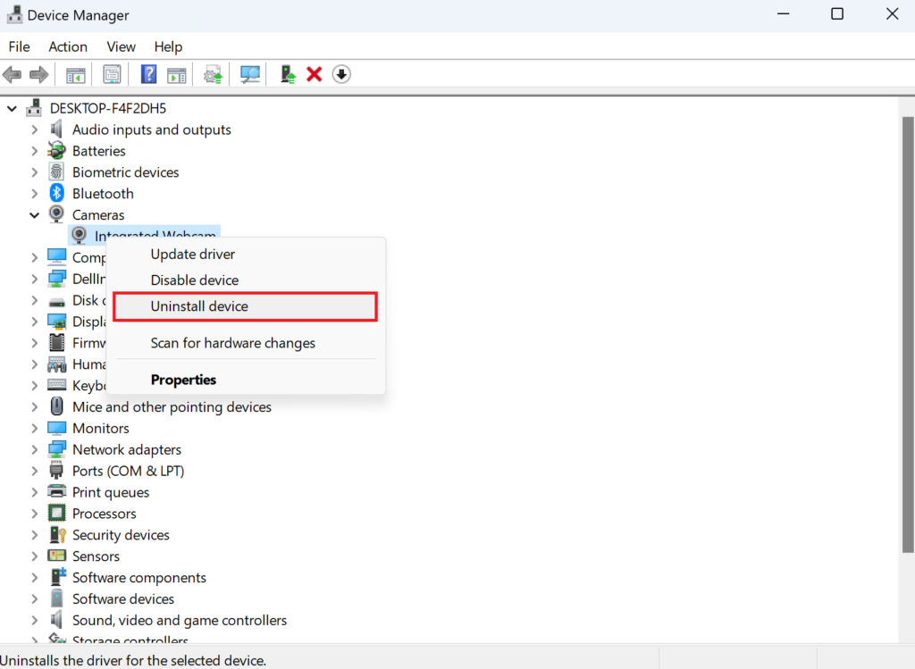Click the Update device driver toolbar icon
915x669 pixels.
[213, 75]
